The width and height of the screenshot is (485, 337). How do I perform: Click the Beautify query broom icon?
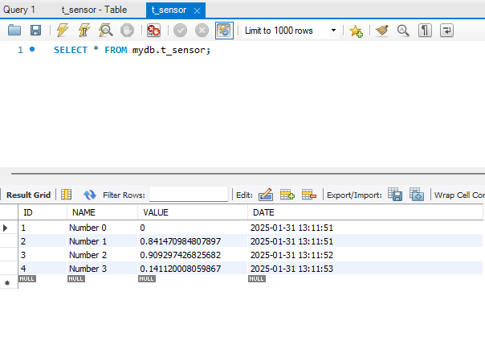[x=382, y=31]
